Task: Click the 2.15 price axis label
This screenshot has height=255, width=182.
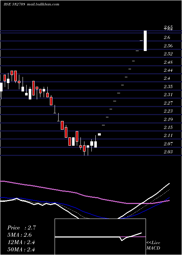Action: pos(168,127)
